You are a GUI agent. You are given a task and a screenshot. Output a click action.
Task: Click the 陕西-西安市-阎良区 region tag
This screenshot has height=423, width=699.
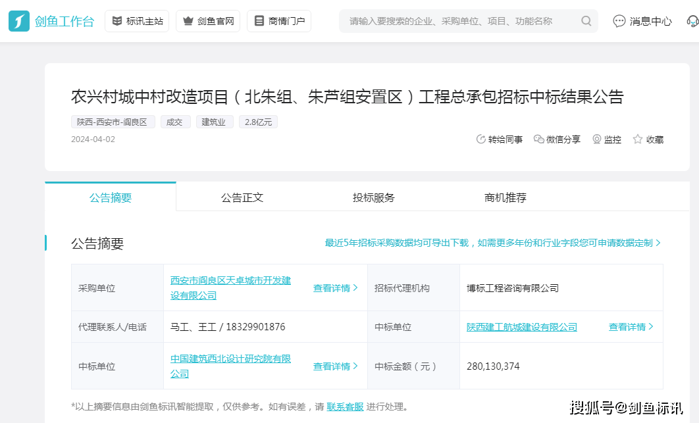[x=113, y=122]
